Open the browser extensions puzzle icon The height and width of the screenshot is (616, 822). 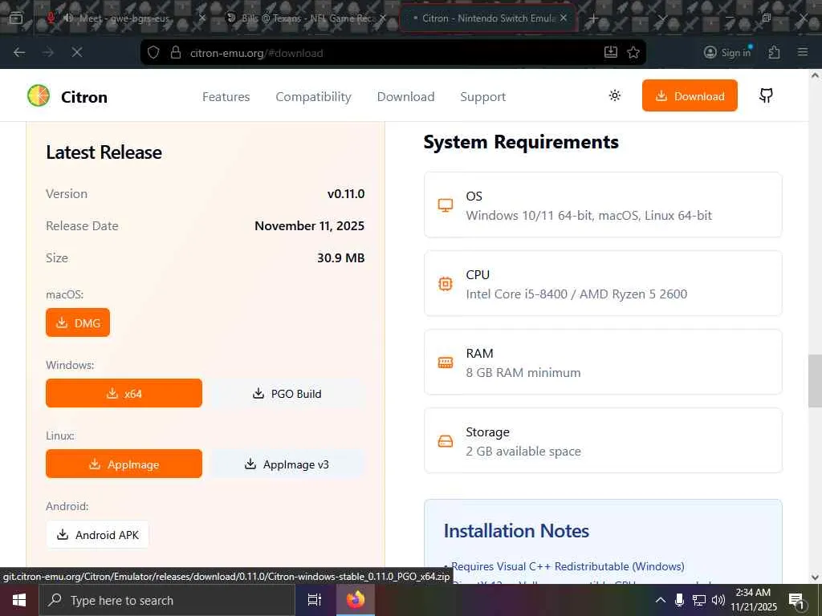pyautogui.click(x=775, y=52)
